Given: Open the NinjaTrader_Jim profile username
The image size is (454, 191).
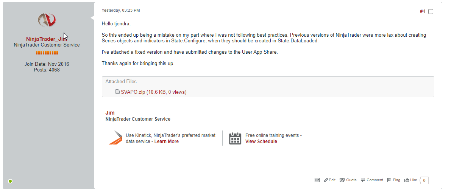Looking at the screenshot, I should click(47, 39).
